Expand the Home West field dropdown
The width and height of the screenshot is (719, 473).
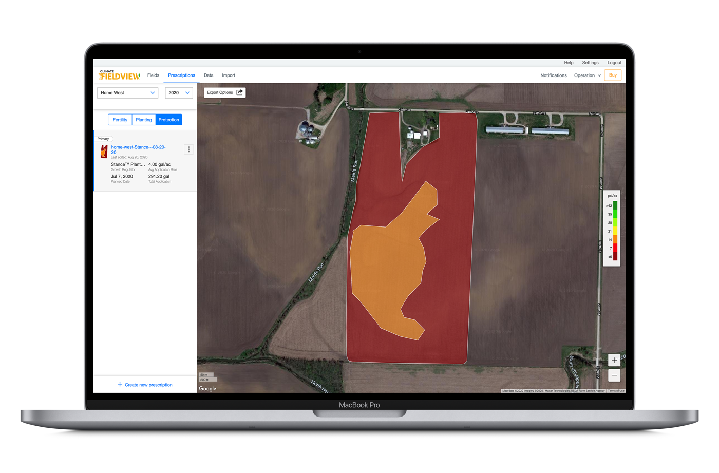[x=128, y=93]
